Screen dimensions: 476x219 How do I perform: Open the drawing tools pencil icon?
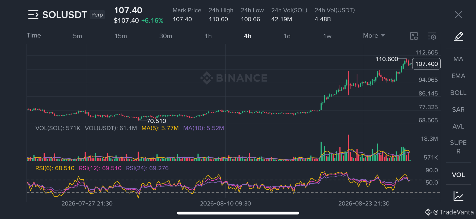click(458, 36)
